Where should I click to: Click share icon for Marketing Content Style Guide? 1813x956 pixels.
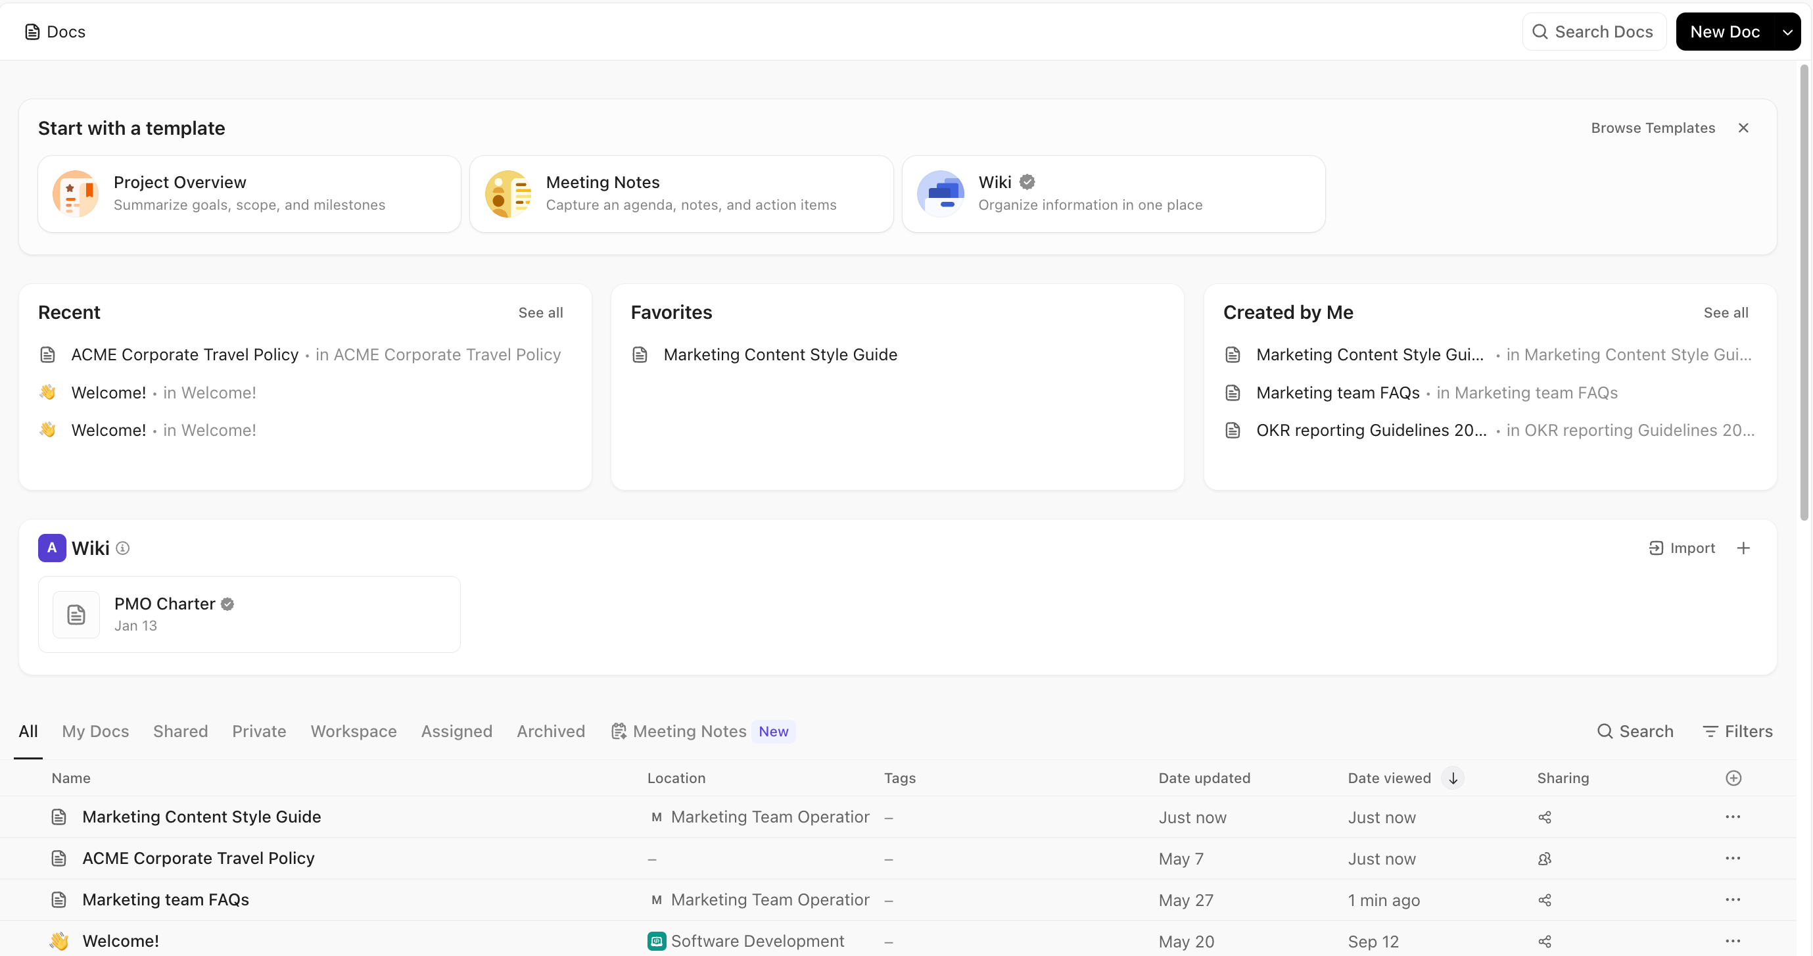coord(1544,817)
